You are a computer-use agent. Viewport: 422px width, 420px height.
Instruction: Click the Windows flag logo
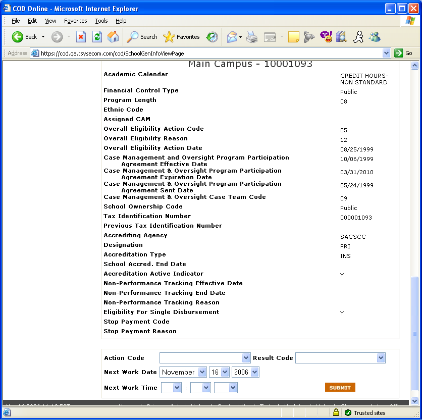(410, 21)
